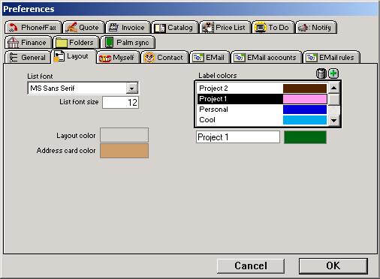Viewport: 380px width, 279px height.
Task: Open the Phone/Fax tab
Action: 33,27
